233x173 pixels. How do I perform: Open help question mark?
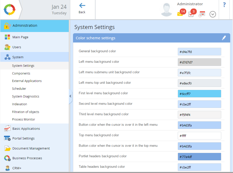click(224, 5)
